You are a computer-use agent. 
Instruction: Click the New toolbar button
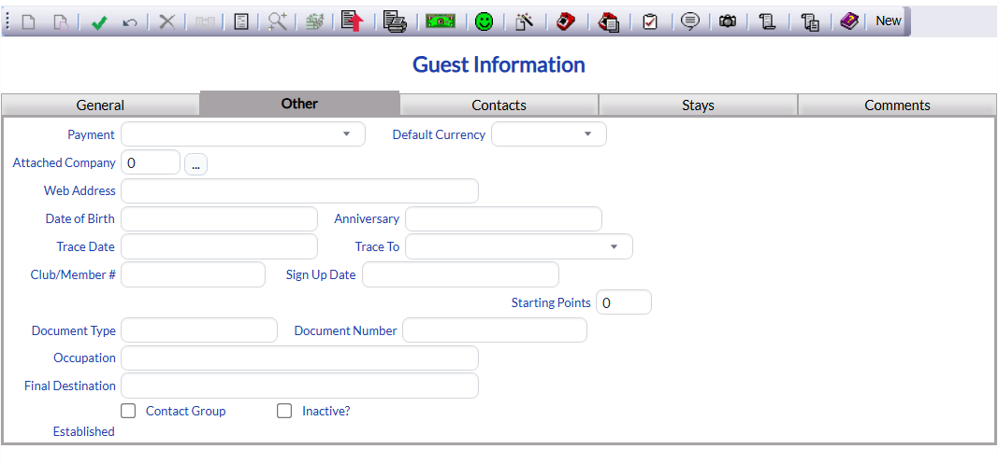point(888,21)
